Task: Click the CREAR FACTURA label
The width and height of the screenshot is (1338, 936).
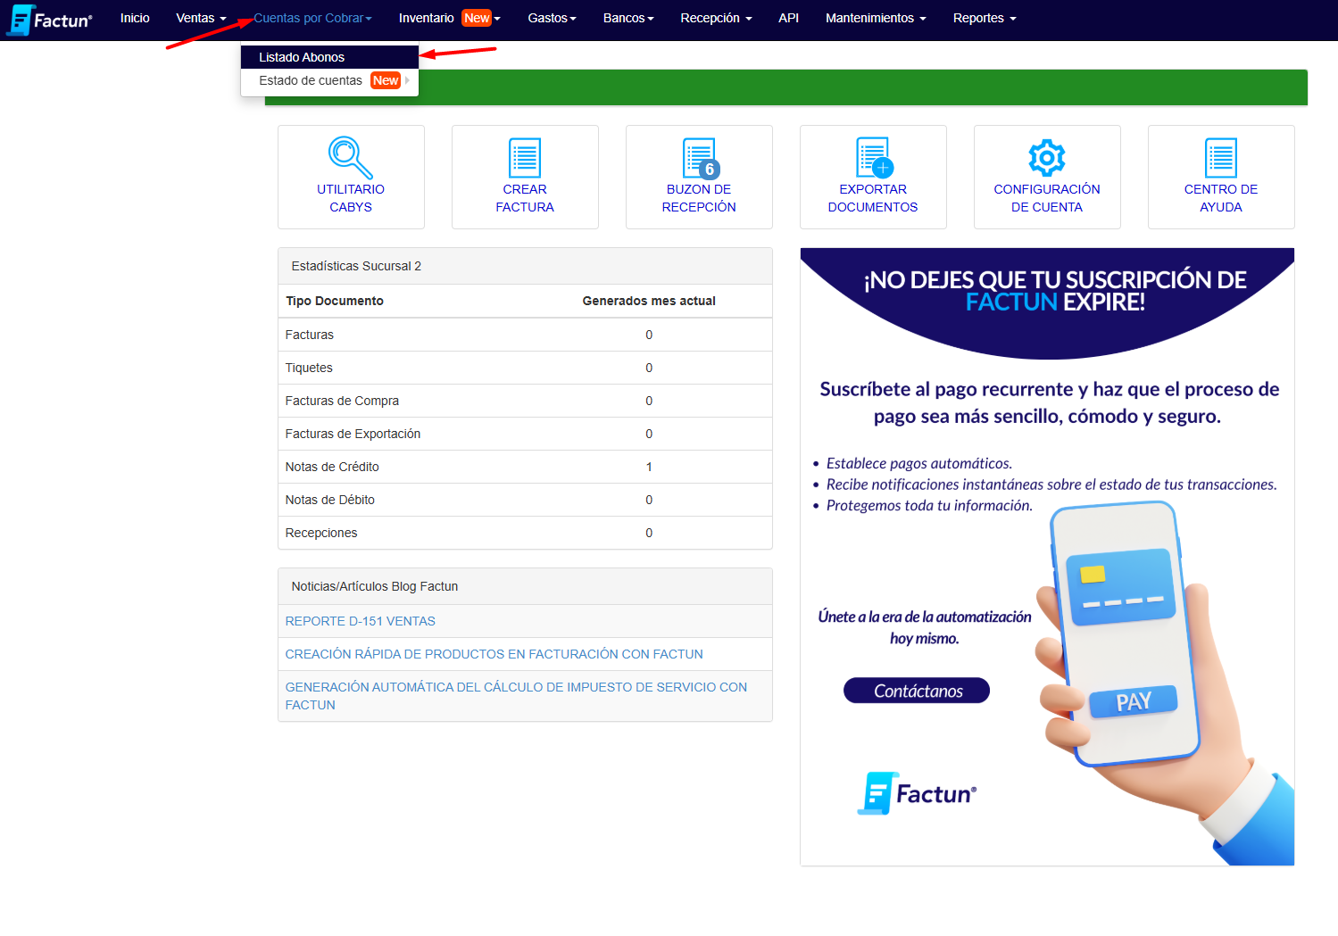Action: 525,198
